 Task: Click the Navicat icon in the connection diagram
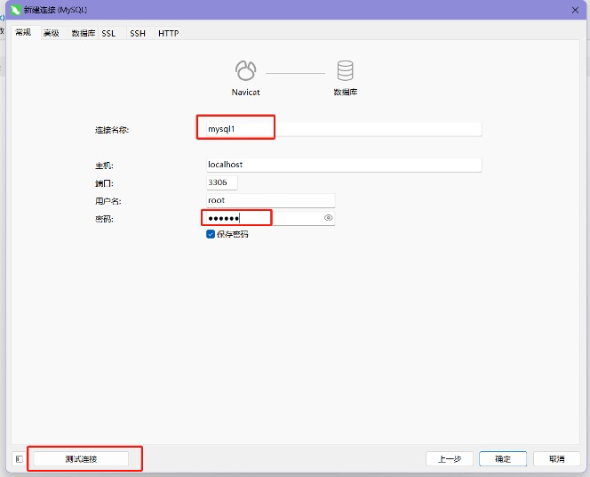(x=245, y=71)
